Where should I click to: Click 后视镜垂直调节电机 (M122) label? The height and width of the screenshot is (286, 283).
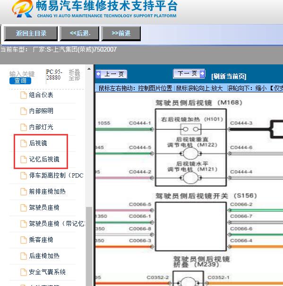click(192, 142)
